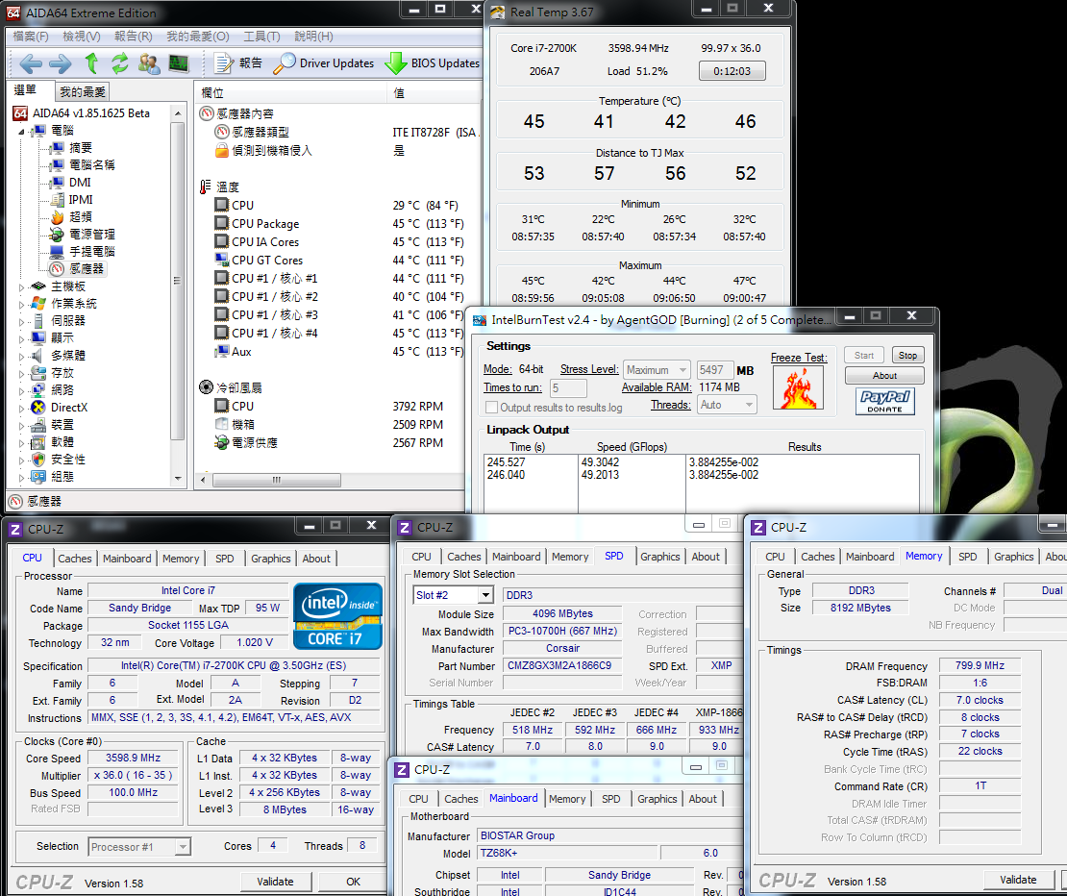
Task: Click the 欄位 column header in AIDA64
Action: click(x=290, y=92)
